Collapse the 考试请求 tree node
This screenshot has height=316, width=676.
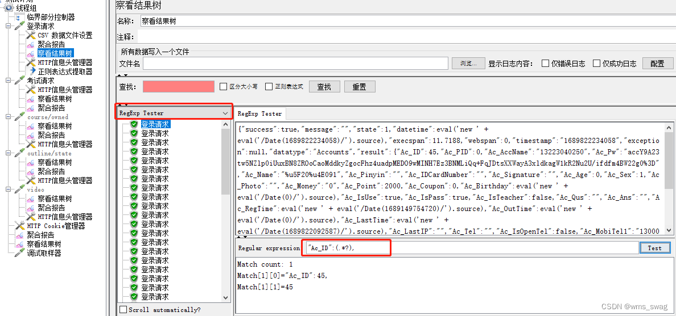coord(8,81)
